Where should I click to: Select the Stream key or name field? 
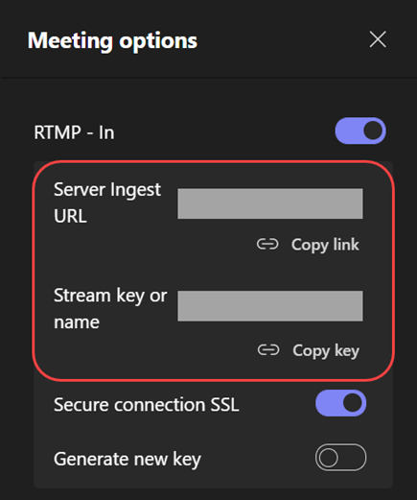click(270, 306)
